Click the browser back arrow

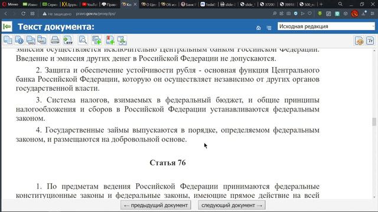tap(6, 14)
